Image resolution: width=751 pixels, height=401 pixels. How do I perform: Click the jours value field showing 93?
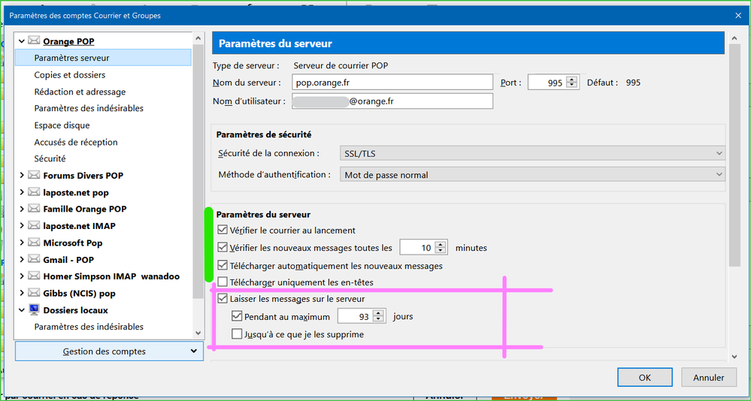coord(355,316)
